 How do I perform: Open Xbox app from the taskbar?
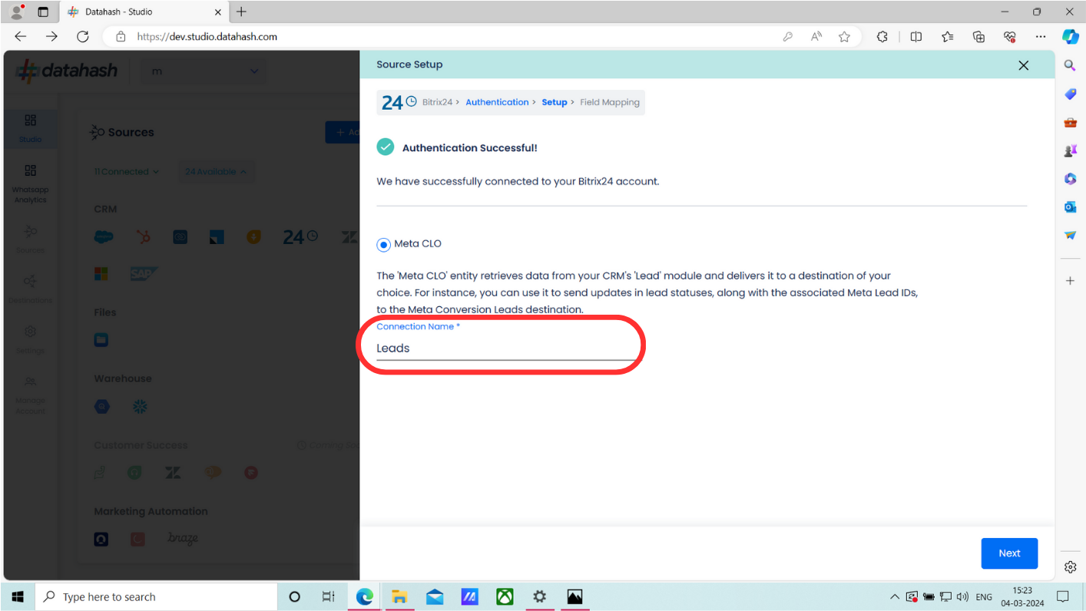click(x=505, y=596)
